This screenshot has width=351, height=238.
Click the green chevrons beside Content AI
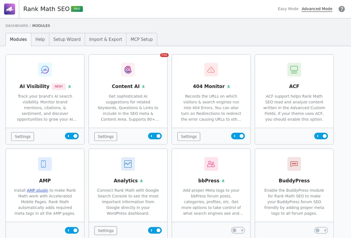click(x=143, y=87)
